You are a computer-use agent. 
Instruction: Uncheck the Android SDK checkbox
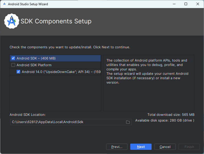13,58
